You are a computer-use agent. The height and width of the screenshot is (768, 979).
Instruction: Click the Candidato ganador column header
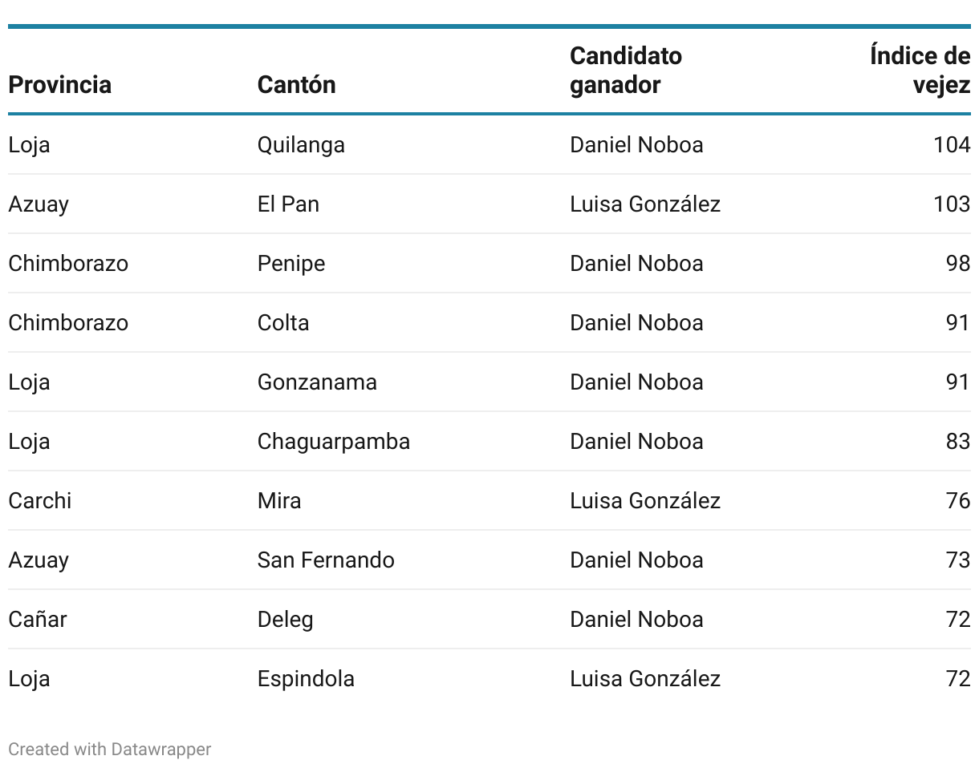[625, 70]
